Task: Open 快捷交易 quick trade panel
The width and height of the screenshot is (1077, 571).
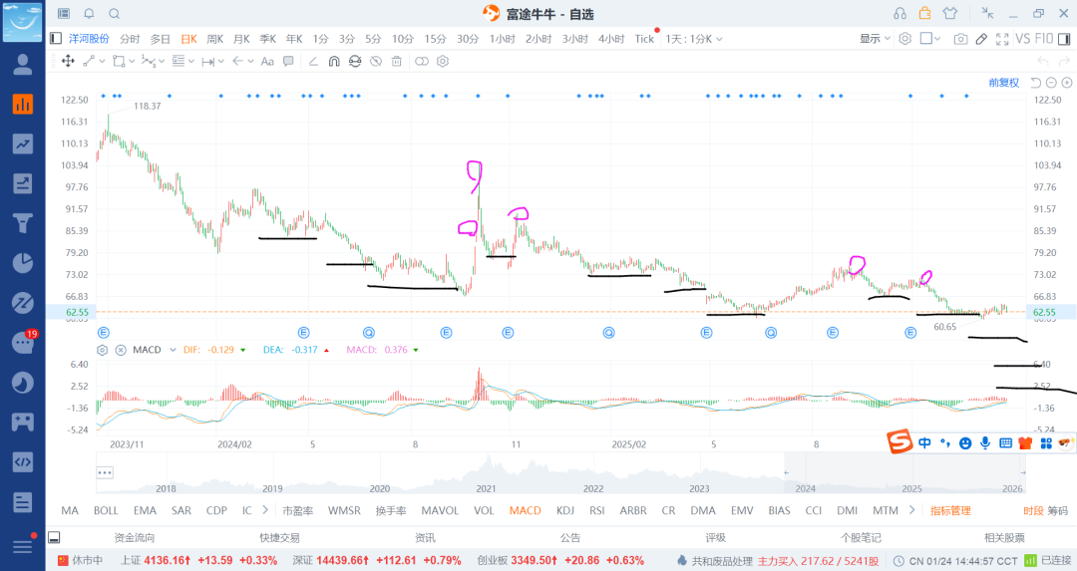Action: 279,537
